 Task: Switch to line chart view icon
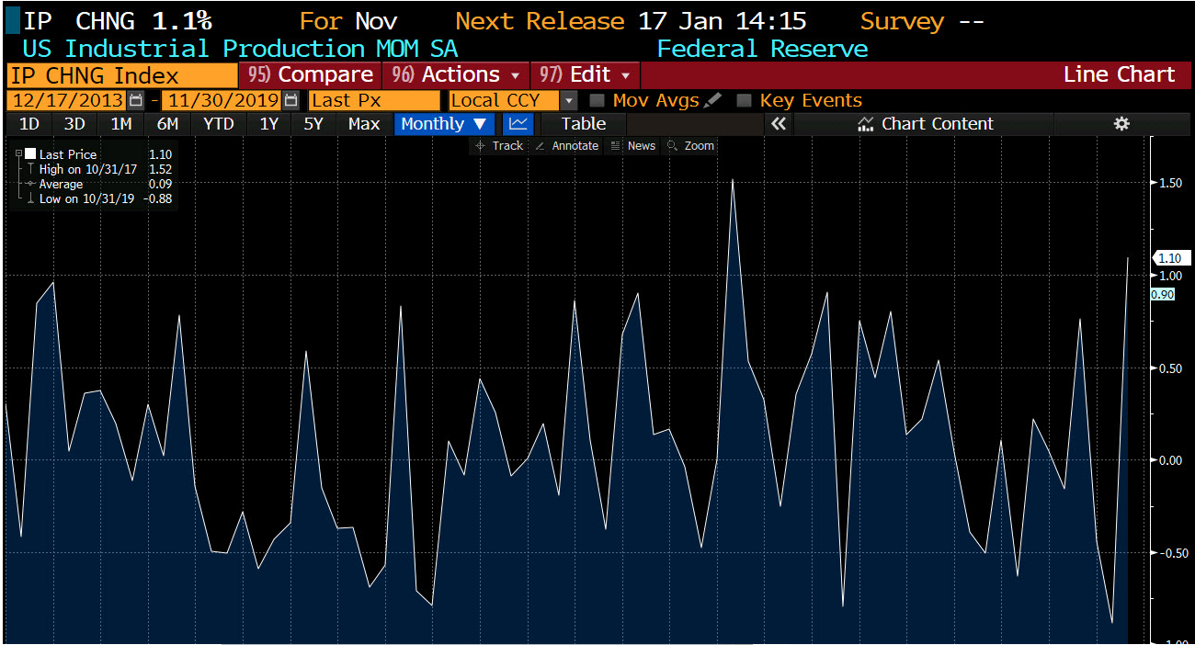click(x=518, y=123)
